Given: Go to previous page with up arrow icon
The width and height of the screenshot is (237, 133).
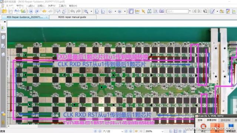Looking at the screenshot, I should (31, 11).
